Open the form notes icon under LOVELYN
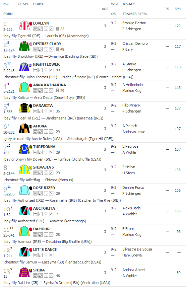 [35, 29]
